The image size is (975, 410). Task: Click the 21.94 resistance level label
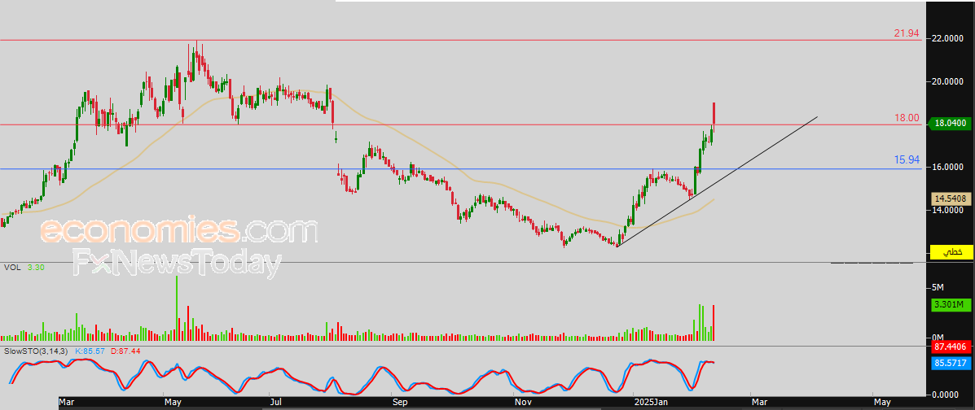[x=906, y=33]
